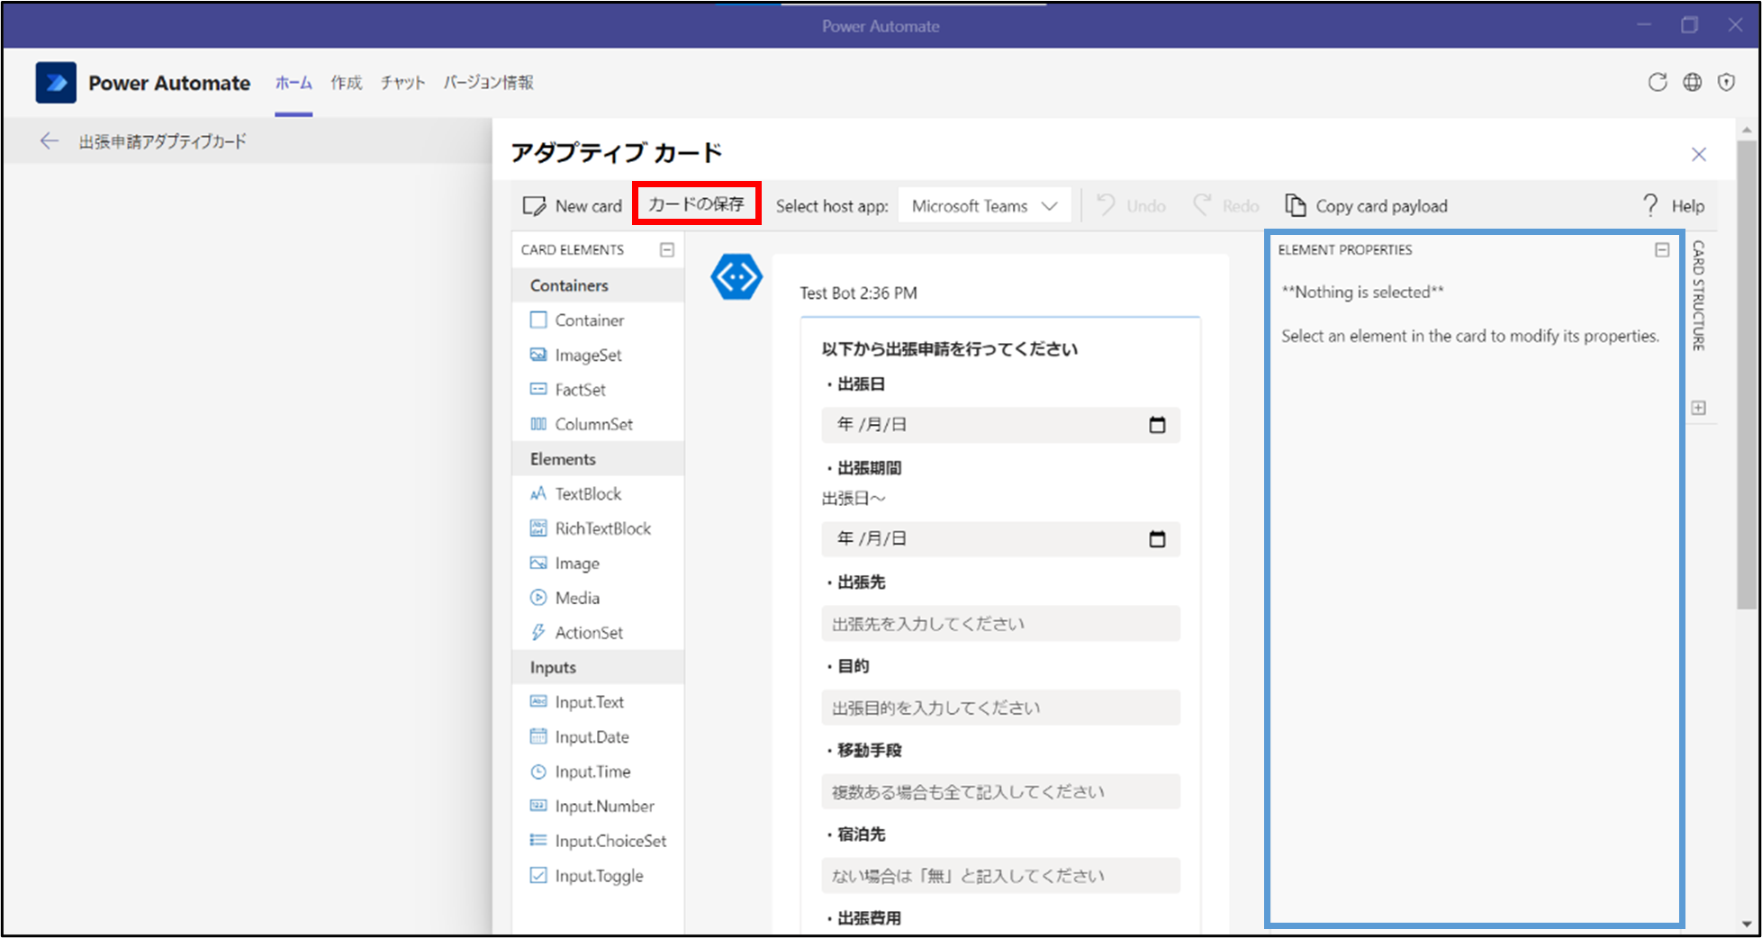Click the shield privacy icon
The height and width of the screenshot is (938, 1762).
[x=1726, y=82]
